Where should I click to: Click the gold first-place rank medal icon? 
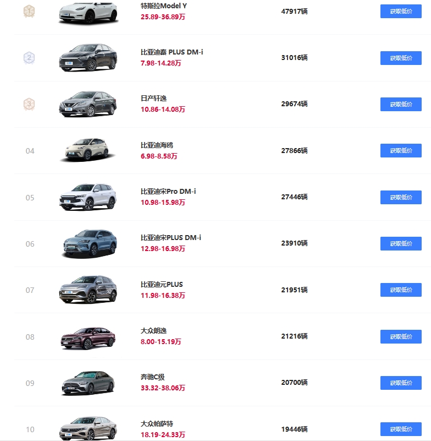(30, 11)
